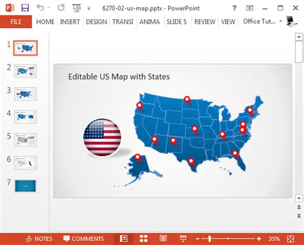The width and height of the screenshot is (304, 245).
Task: Open the FILE backstage tab
Action: tap(16, 22)
